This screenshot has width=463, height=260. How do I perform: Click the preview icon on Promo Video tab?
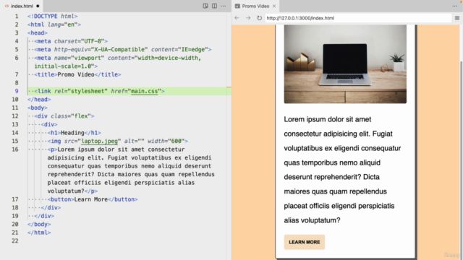pos(237,6)
